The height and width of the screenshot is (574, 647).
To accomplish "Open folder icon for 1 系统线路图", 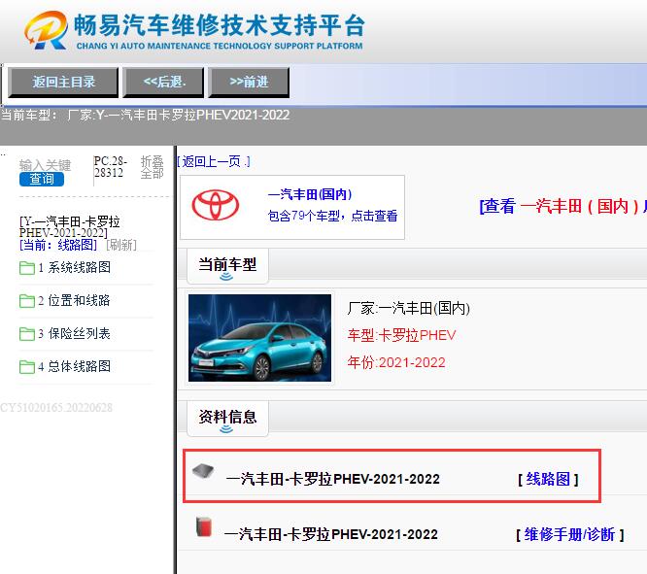I will point(27,268).
